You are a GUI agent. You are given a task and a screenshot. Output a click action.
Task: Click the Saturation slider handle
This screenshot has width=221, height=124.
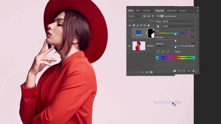click(x=175, y=41)
